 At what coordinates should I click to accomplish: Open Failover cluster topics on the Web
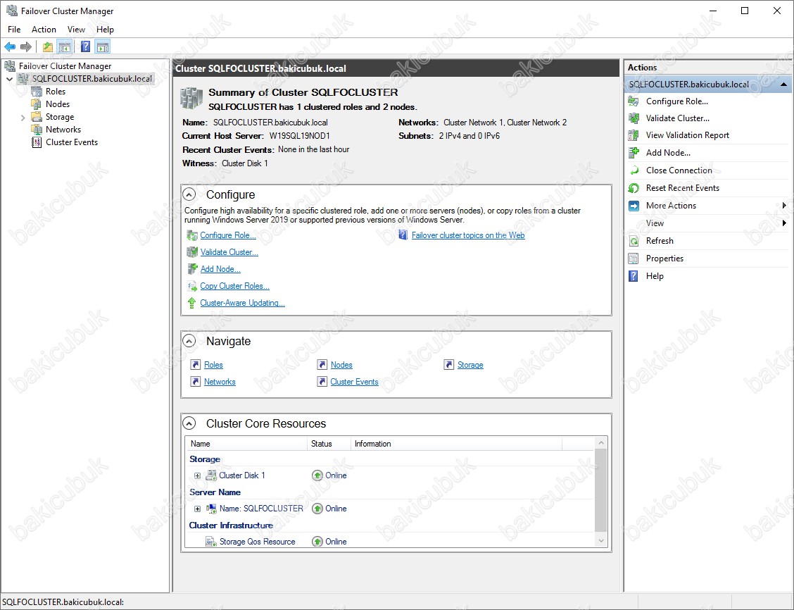click(x=467, y=235)
